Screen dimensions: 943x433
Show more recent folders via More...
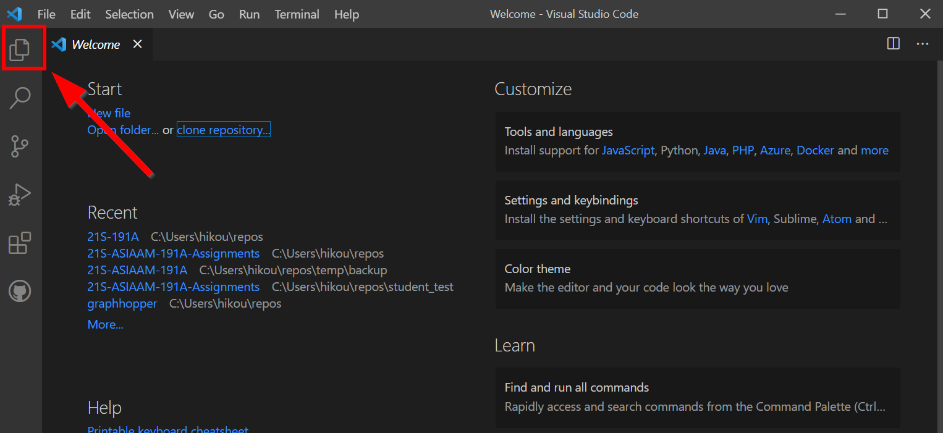(105, 324)
